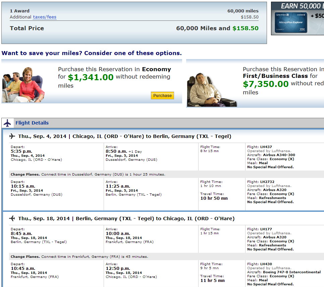Image resolution: width=324 pixels, height=287 pixels.
Task: Click the Berlin to Chicago Sep. 18 heading
Action: 126,219
